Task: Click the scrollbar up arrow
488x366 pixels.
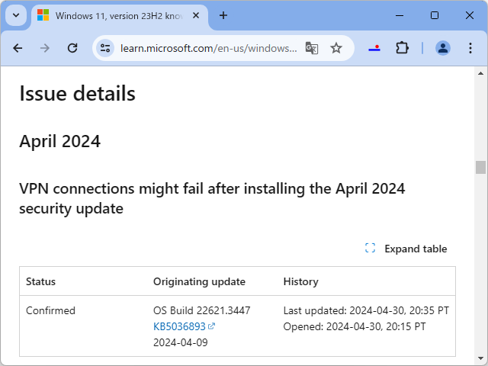Action: [480, 73]
